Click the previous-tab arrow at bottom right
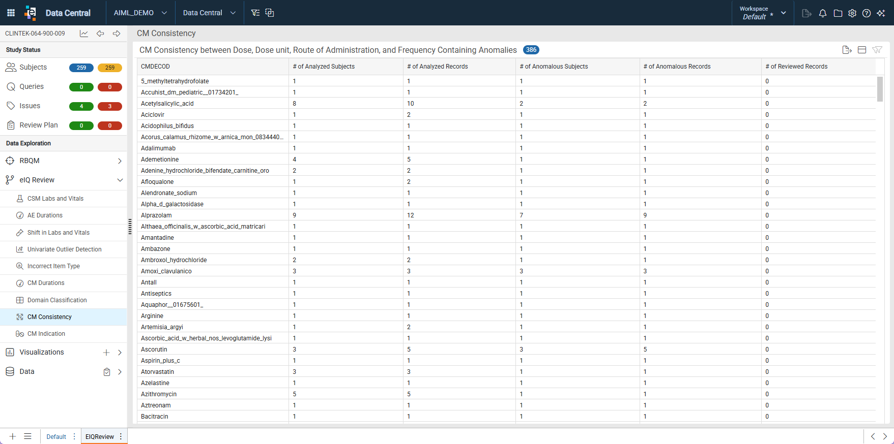 point(873,436)
